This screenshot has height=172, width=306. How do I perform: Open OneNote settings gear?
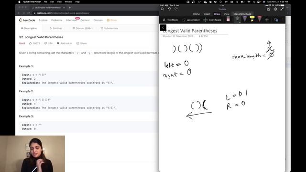click(275, 9)
